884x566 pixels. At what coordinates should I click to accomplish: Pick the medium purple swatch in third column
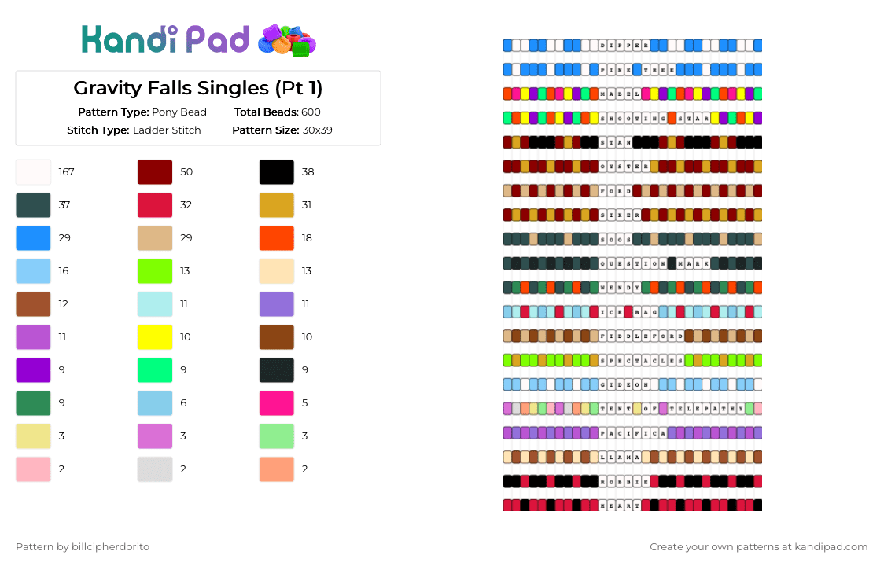pyautogui.click(x=276, y=304)
